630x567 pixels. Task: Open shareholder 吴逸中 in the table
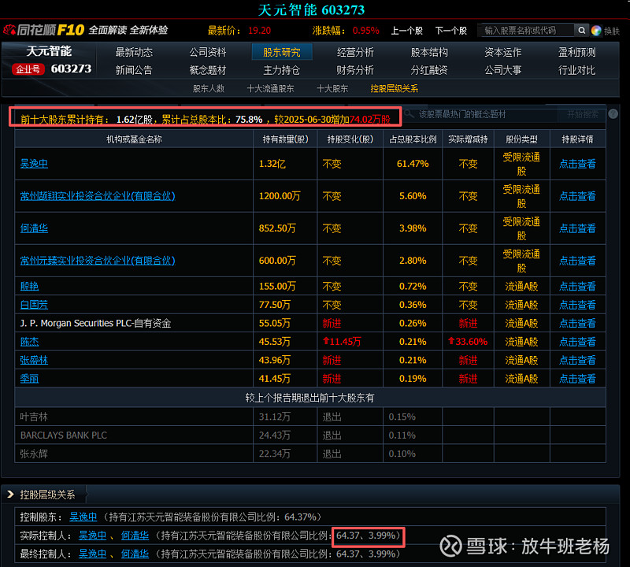[34, 164]
